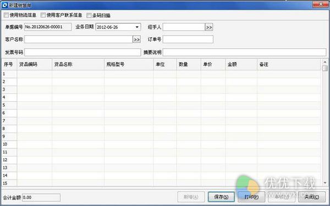
Task: Select row number 13 in the table
Action: point(9,168)
